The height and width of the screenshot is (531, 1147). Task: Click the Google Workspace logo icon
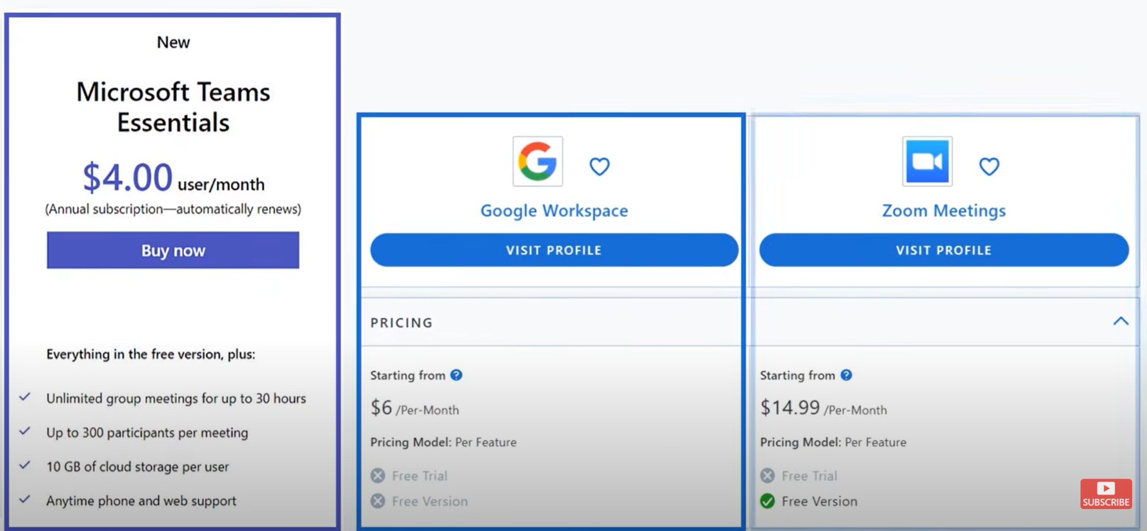[538, 161]
